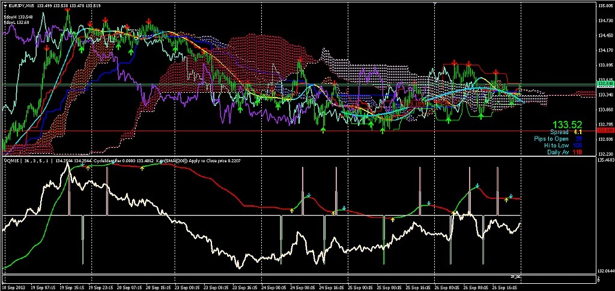615x291 pixels.
Task: Click the green 133.548 price tag on axis
Action: pyautogui.click(x=604, y=84)
